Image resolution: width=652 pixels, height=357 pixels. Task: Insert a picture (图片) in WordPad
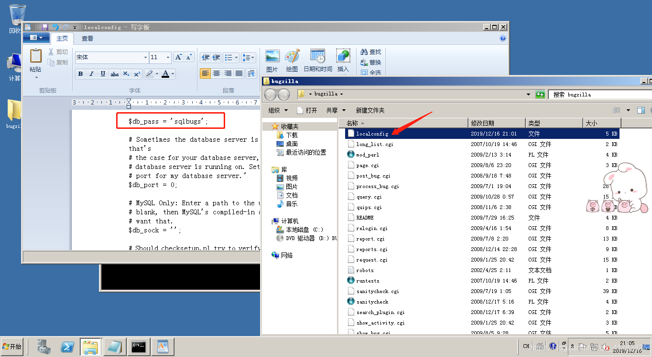coord(272,61)
